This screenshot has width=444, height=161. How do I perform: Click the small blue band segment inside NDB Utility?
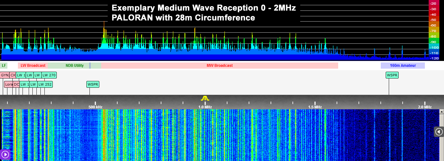(90, 66)
